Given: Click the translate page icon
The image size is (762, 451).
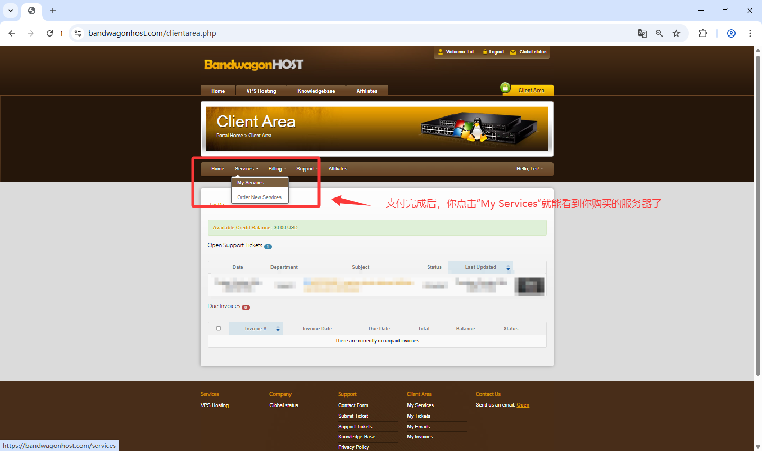Looking at the screenshot, I should [642, 33].
